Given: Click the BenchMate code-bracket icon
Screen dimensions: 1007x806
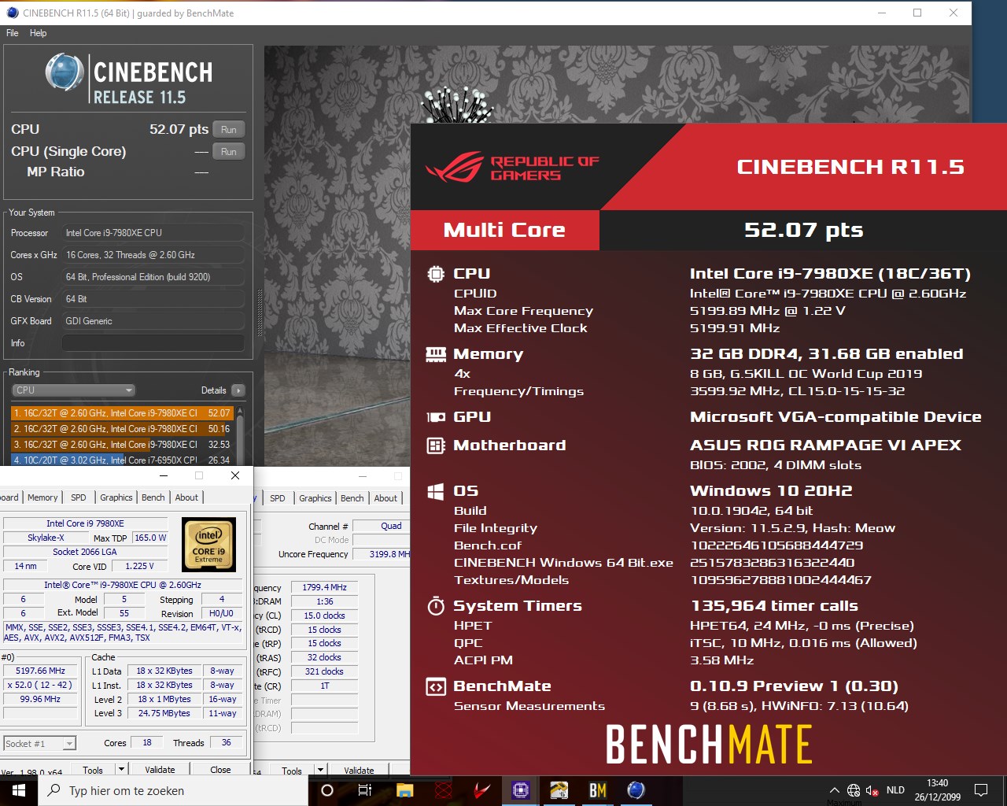Looking at the screenshot, I should [x=436, y=686].
